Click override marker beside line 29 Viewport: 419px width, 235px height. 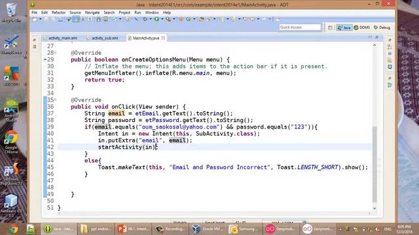[45, 59]
